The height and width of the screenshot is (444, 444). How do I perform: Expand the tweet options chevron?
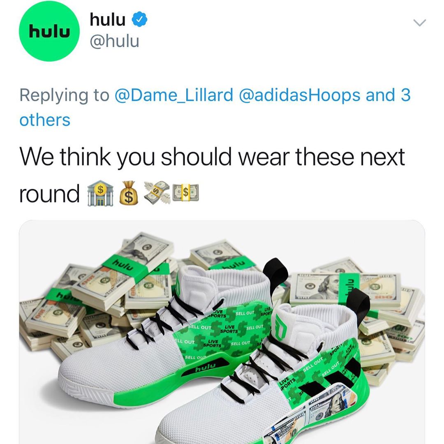(x=419, y=23)
